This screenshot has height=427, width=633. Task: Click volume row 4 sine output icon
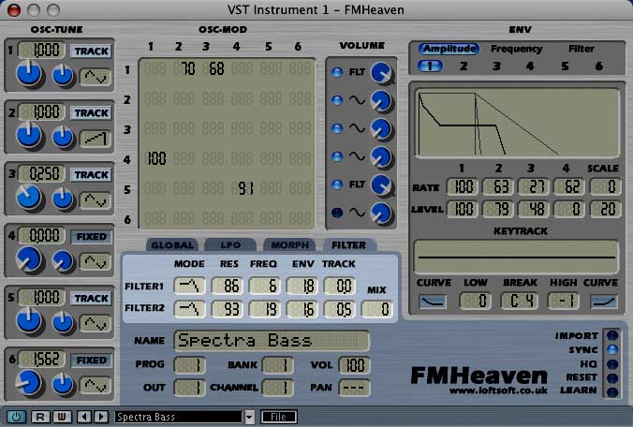coord(357,156)
